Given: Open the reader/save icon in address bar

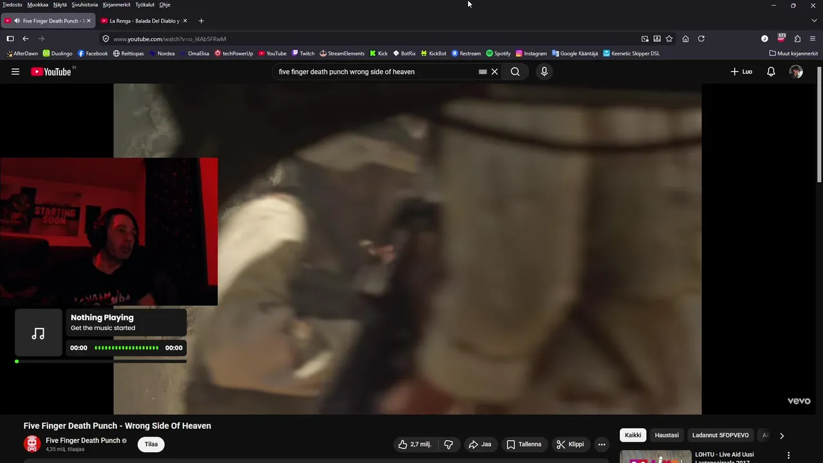Looking at the screenshot, I should click(657, 39).
